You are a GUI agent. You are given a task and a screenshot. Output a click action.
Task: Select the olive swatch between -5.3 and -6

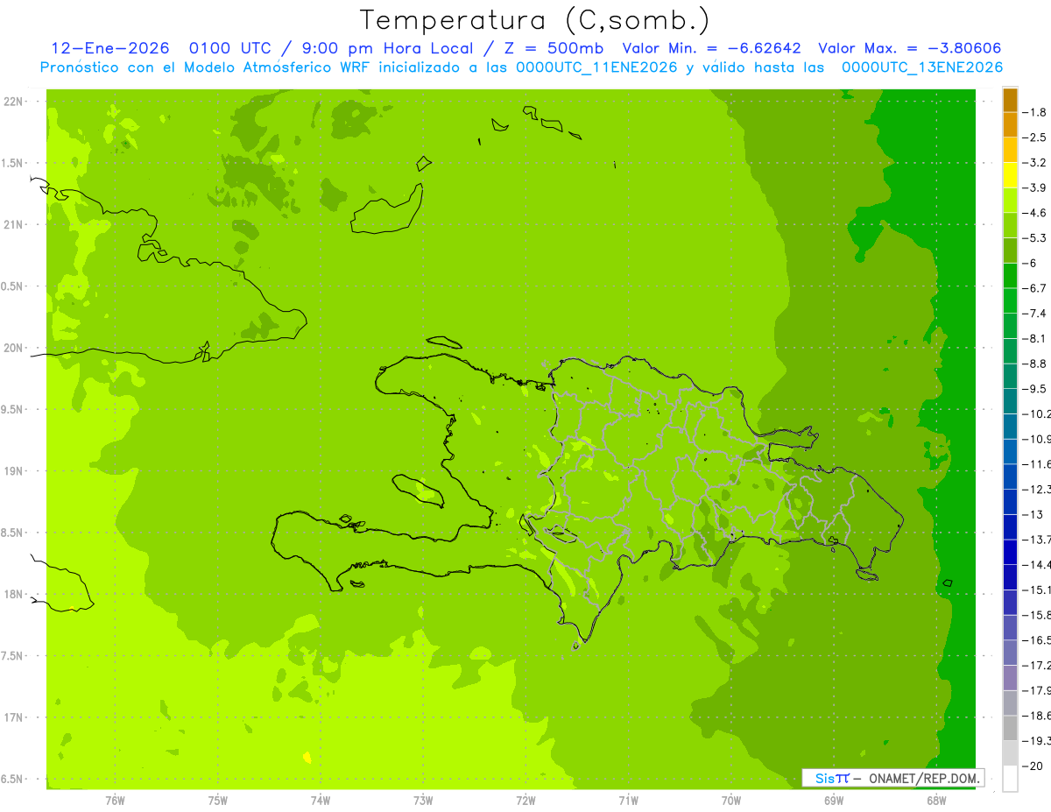tap(1010, 251)
